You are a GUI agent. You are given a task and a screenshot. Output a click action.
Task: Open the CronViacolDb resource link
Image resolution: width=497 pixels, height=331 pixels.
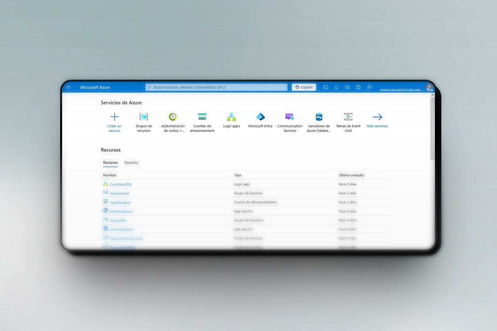coord(120,184)
